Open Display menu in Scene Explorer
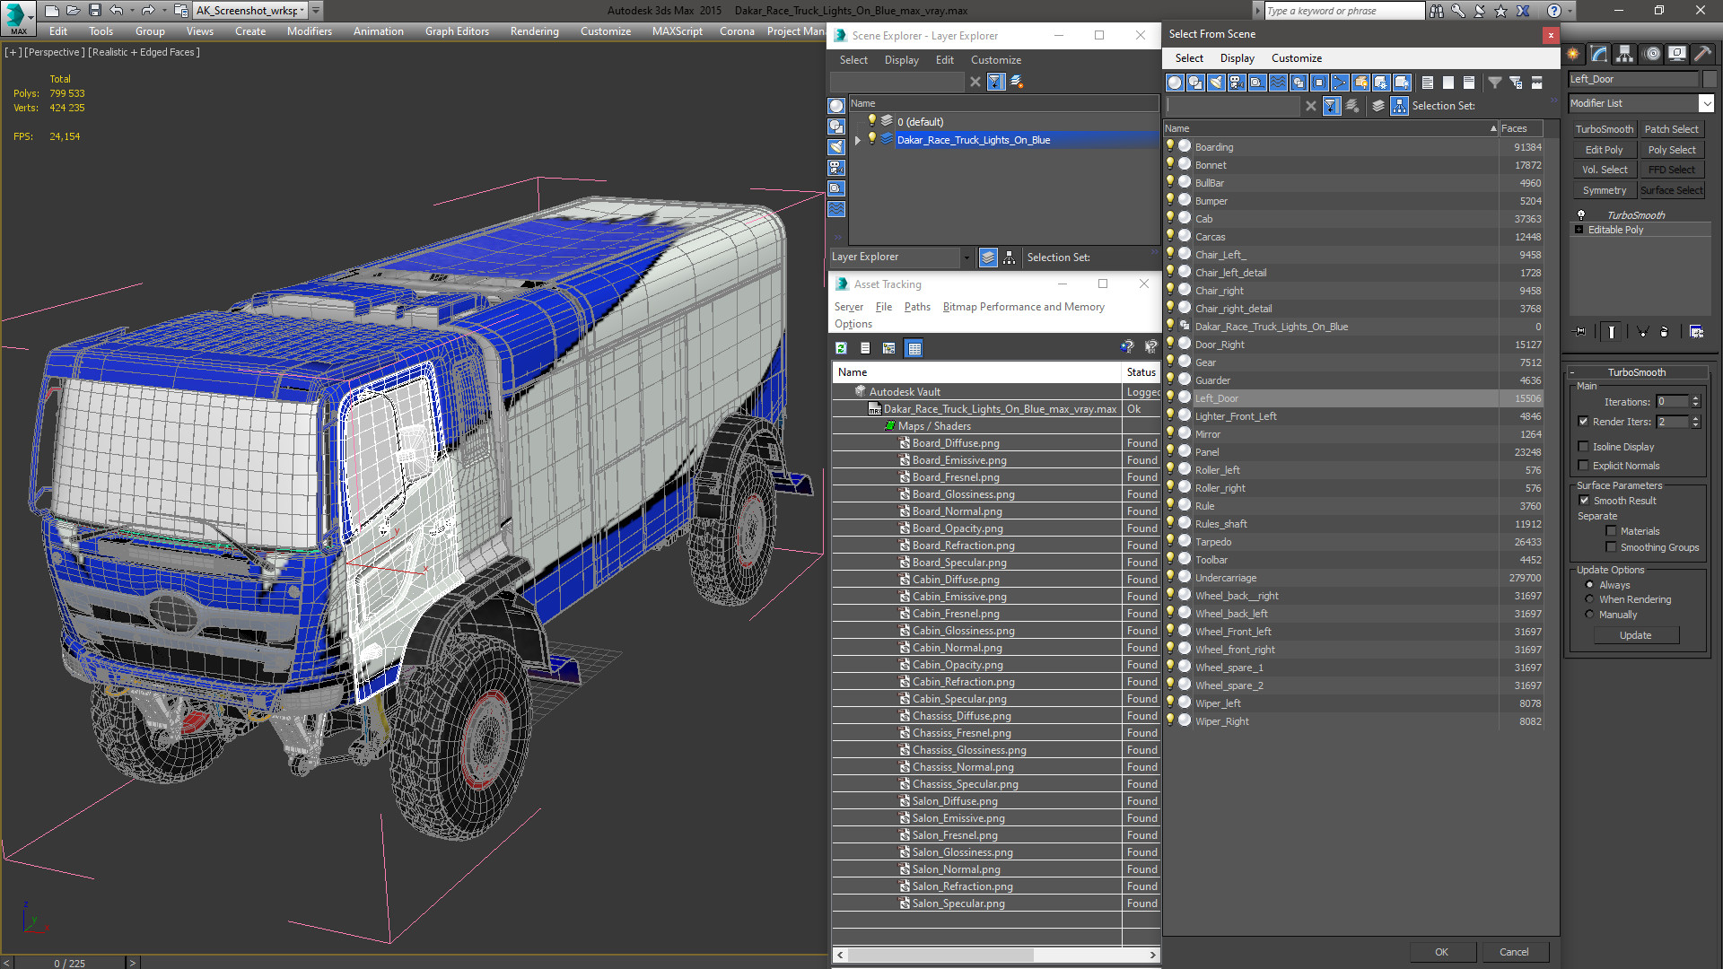Screen dimensions: 1723x969 (901, 60)
